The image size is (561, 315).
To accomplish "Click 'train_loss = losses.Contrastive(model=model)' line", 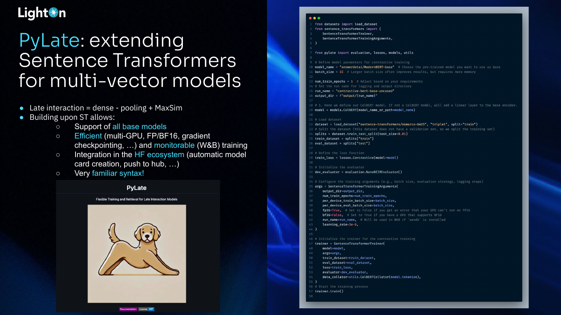I will [356, 158].
